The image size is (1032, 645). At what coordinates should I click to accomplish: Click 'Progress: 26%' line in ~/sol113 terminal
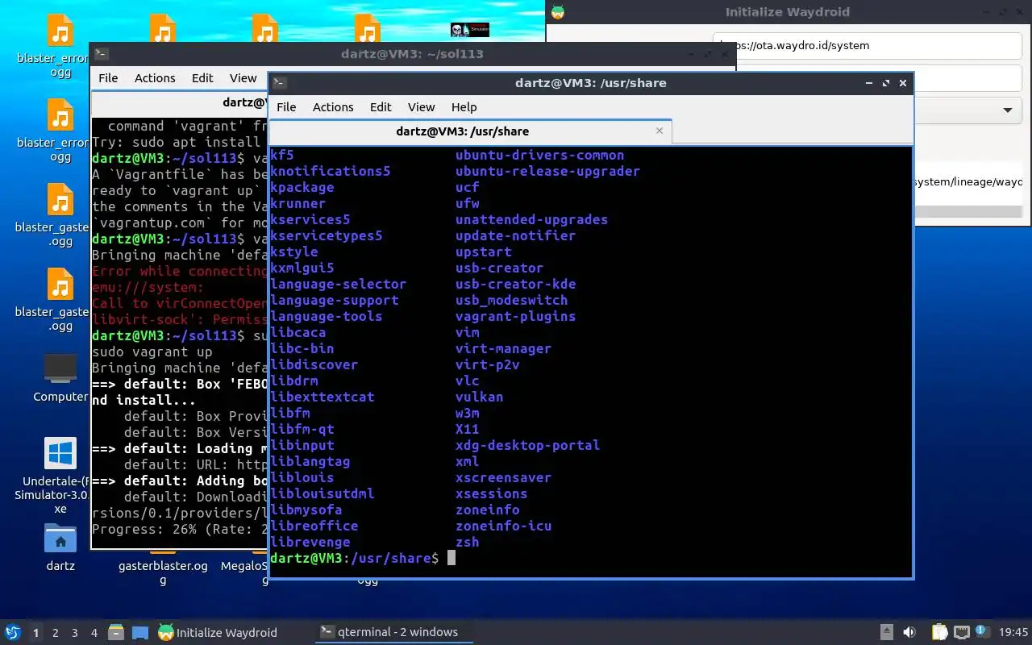pyautogui.click(x=180, y=530)
